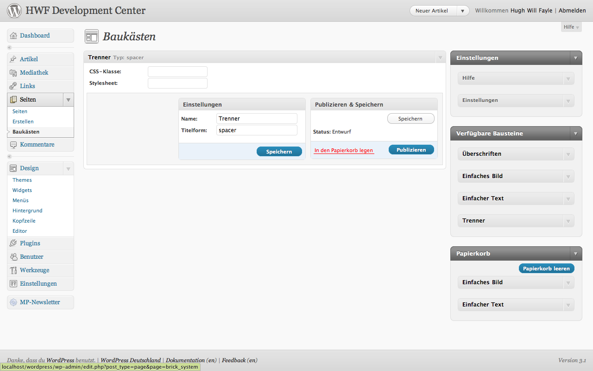The height and width of the screenshot is (371, 593).
Task: Click the Abmelden logout link
Action: [x=572, y=11]
